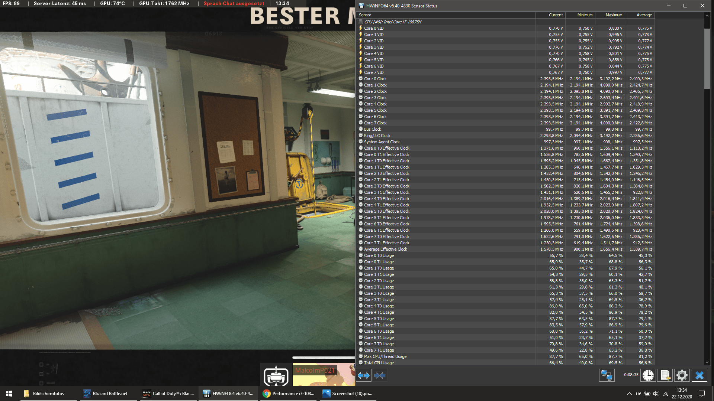
Task: Select the Core 0 Clock row
Action: [505, 79]
